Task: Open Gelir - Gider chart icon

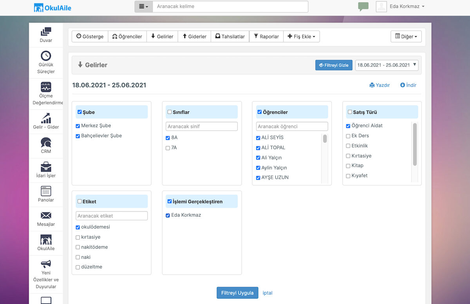Action: (x=46, y=118)
